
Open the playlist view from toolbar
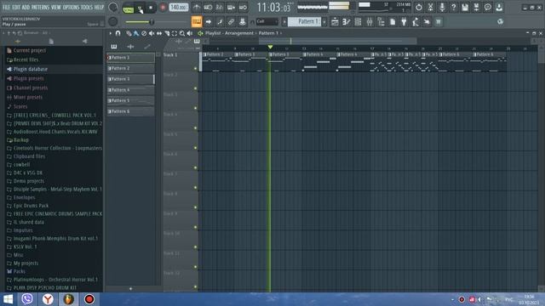(x=335, y=22)
